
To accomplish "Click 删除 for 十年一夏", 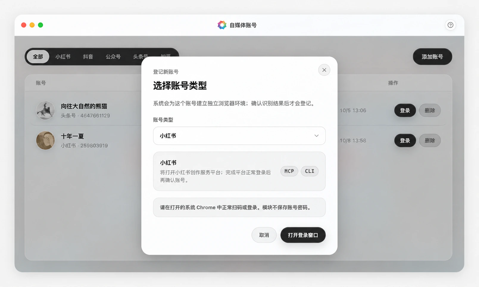I will 430,141.
